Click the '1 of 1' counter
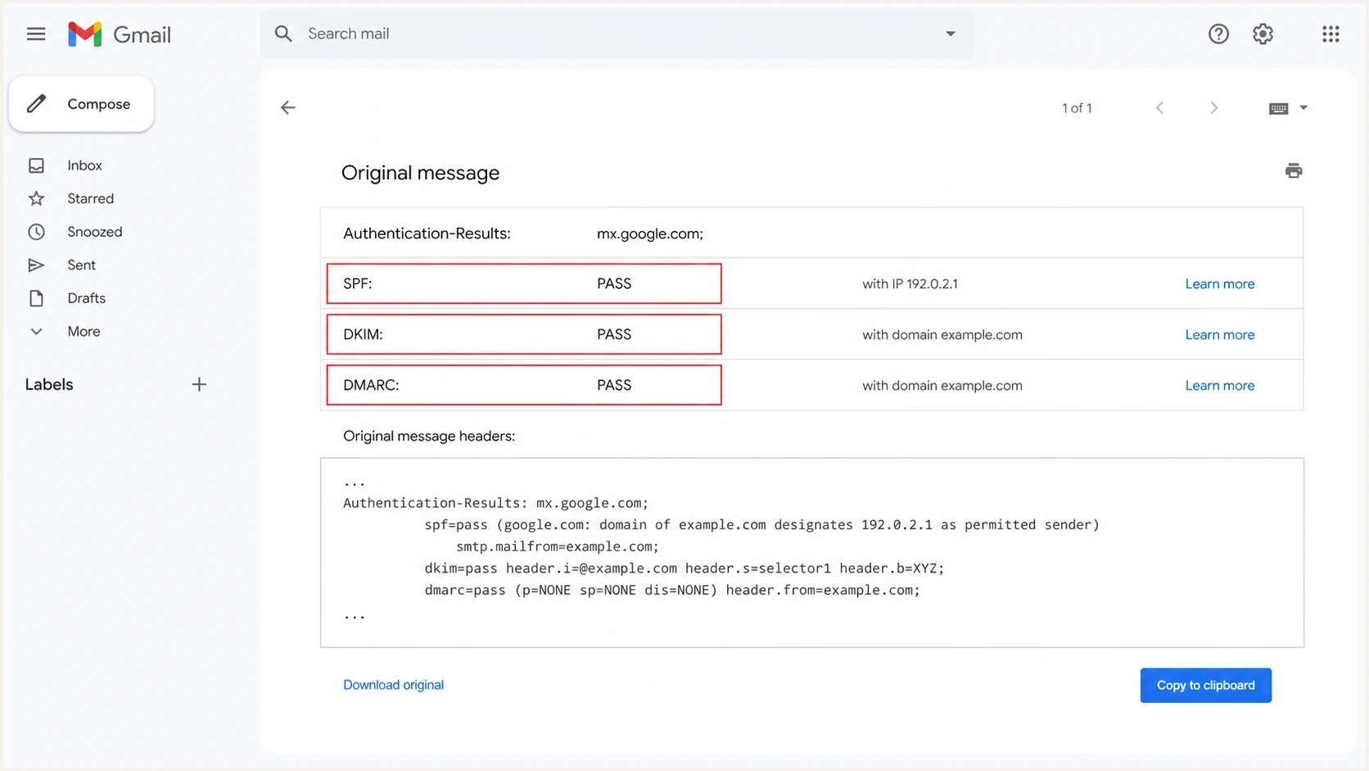This screenshot has width=1369, height=771. pos(1077,108)
